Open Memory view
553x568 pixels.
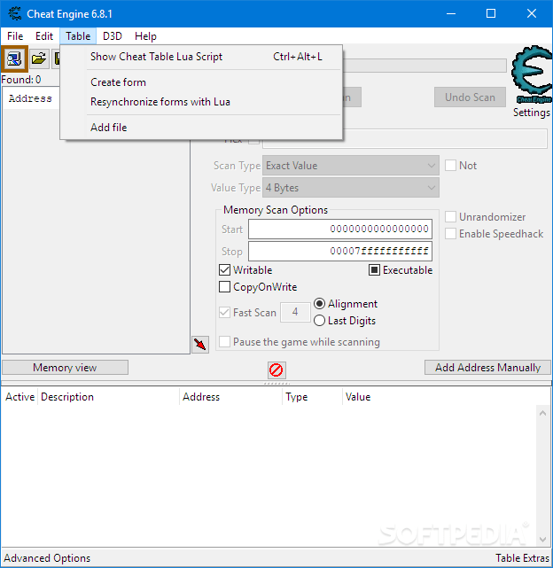point(66,368)
